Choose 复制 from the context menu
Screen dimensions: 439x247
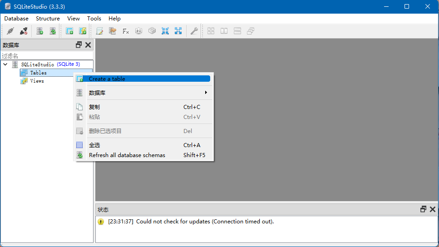(143, 107)
